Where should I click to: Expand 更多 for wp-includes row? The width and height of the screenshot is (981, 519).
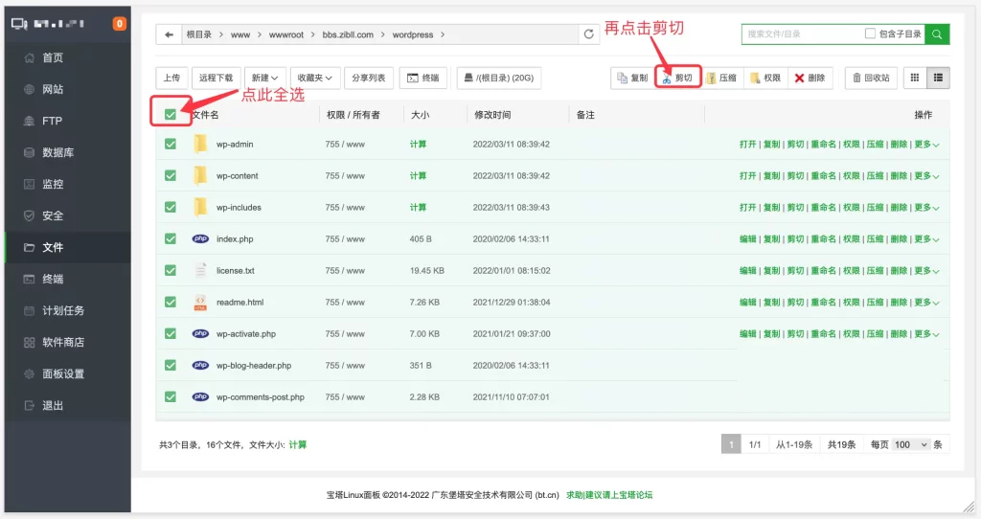tap(926, 208)
